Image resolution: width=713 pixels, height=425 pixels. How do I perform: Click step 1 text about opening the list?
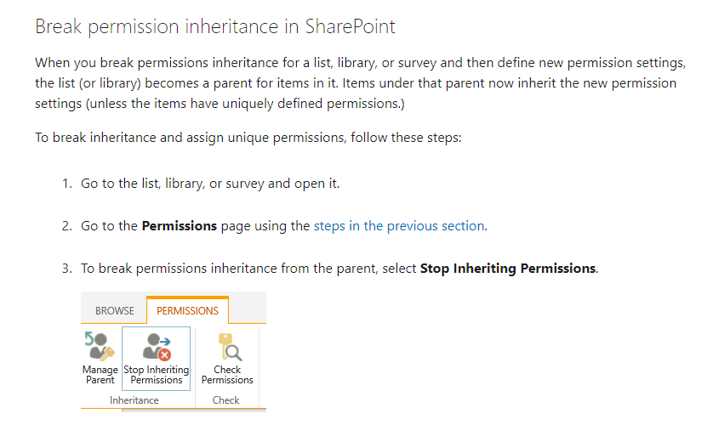210,184
